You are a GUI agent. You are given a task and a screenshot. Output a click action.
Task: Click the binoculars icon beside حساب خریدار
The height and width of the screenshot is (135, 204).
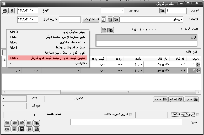(x=110, y=30)
